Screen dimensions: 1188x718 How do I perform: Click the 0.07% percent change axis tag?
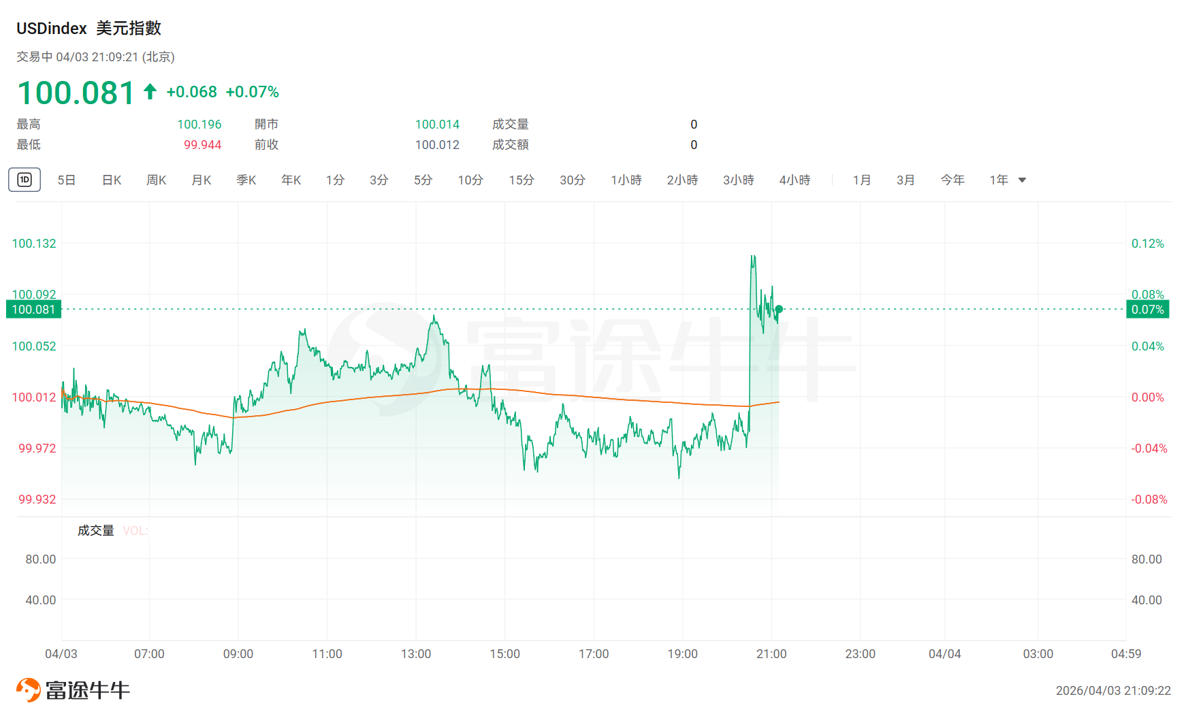point(1148,310)
